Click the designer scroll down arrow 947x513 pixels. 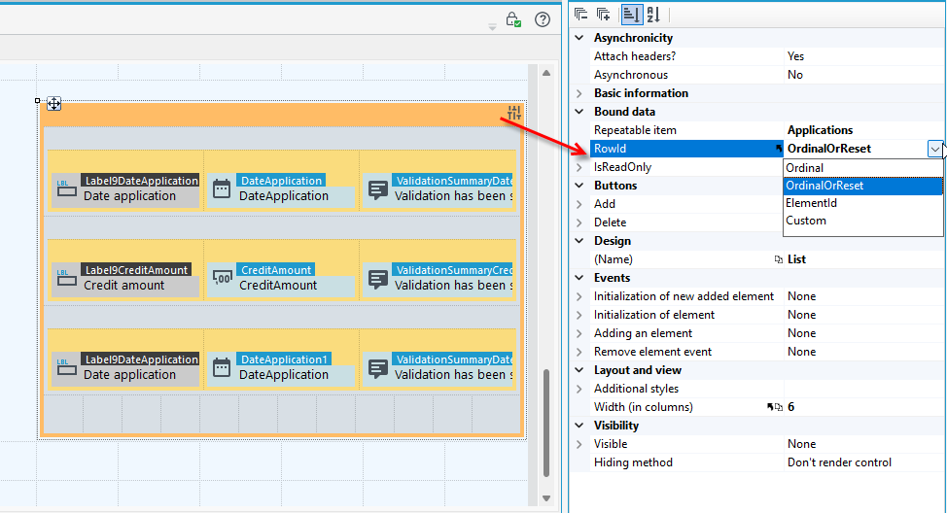[x=546, y=498]
